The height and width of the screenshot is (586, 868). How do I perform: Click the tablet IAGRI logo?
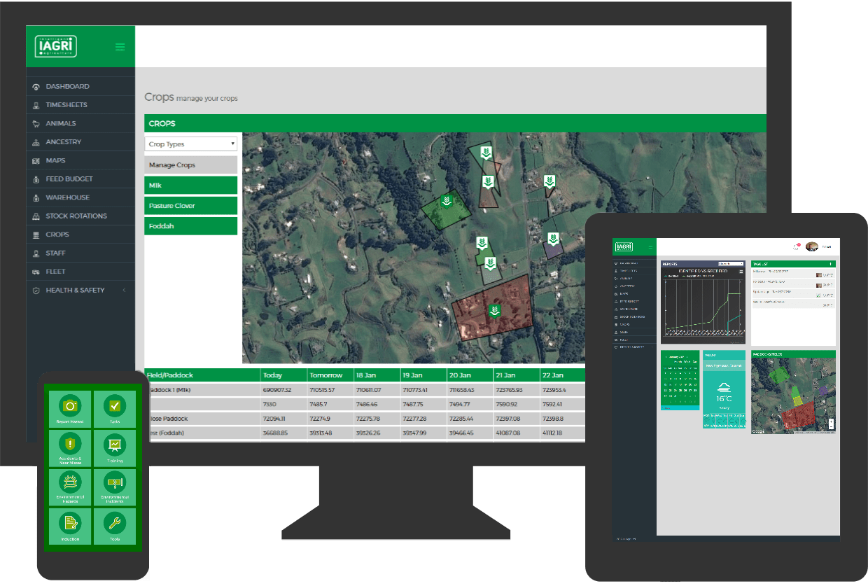(x=624, y=246)
